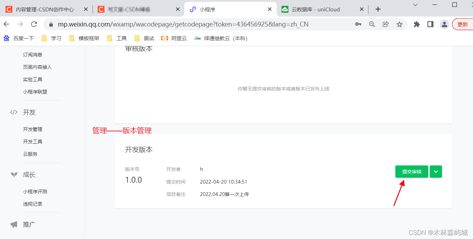Expand the 学习 bookmarks folder

tap(51, 38)
